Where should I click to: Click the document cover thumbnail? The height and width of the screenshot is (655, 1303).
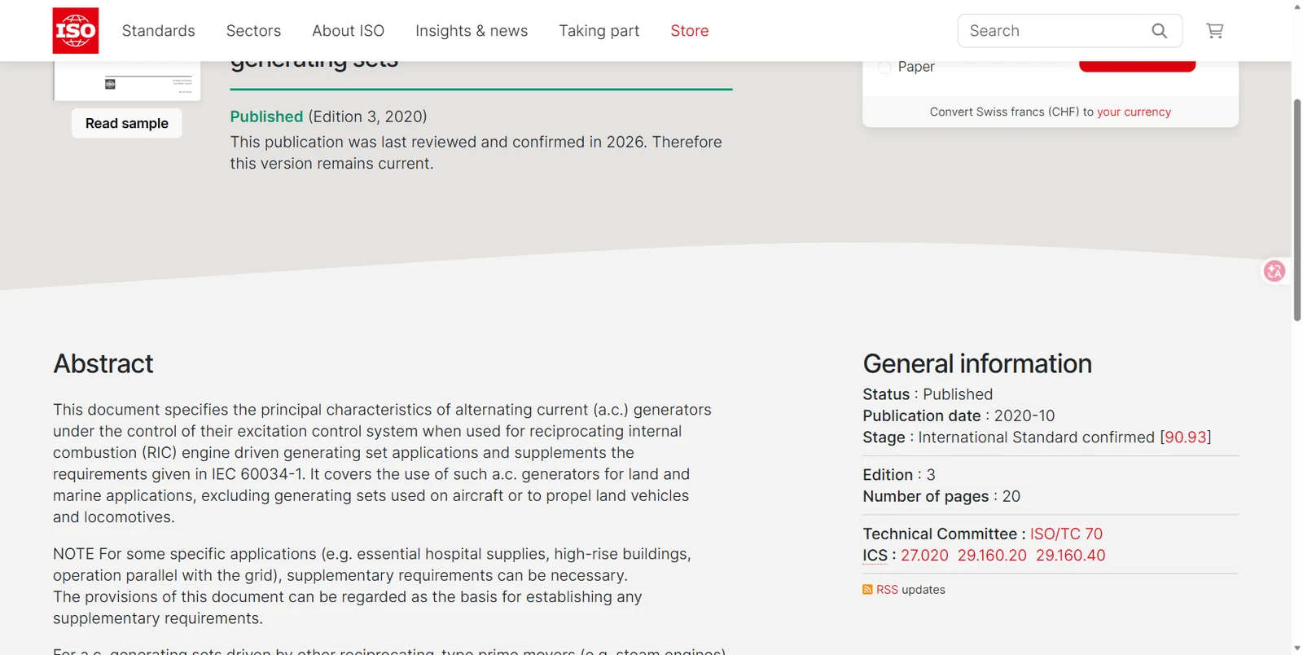[x=127, y=81]
